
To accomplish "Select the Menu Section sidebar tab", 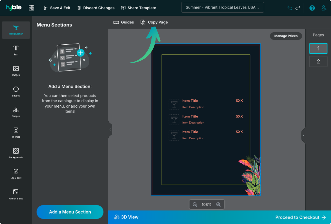I will pyautogui.click(x=16, y=30).
